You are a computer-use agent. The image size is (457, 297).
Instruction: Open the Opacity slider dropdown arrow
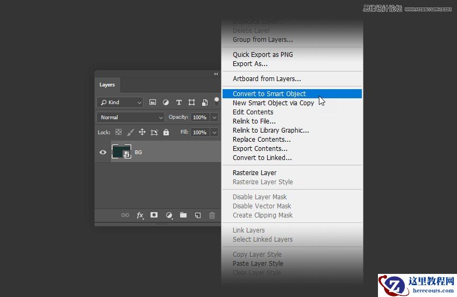coord(214,117)
